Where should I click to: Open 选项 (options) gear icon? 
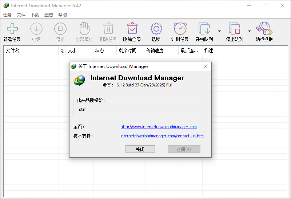click(x=156, y=29)
